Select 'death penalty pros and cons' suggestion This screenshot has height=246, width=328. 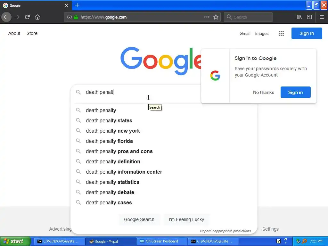tap(164, 151)
